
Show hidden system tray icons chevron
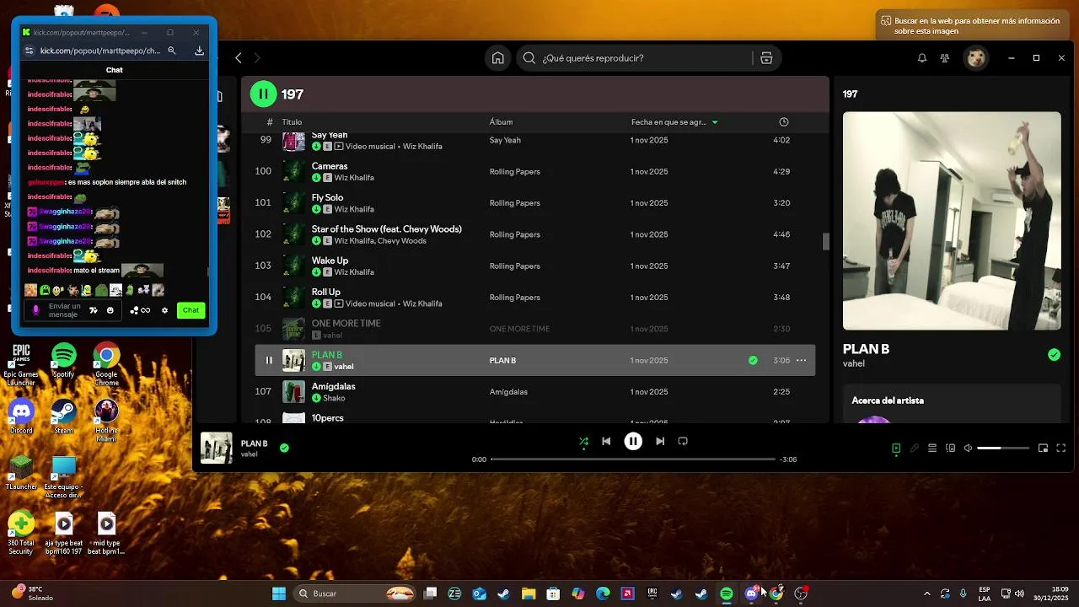926,594
